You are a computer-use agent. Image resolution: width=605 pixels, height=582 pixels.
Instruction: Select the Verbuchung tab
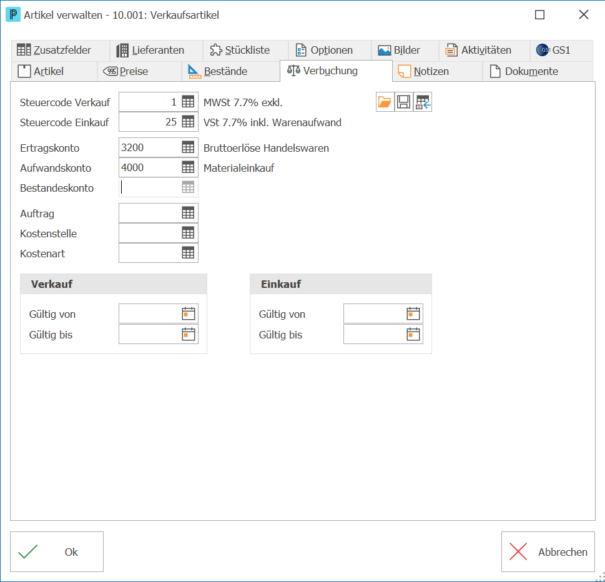tap(336, 71)
